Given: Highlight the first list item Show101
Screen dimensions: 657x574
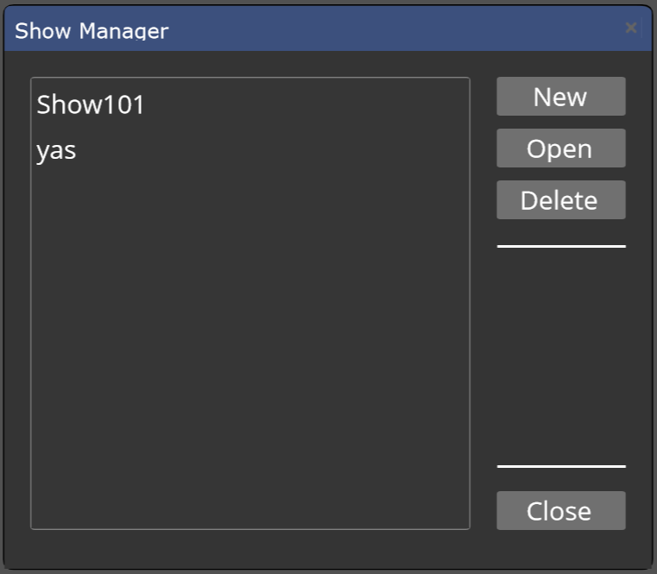Looking at the screenshot, I should 250,104.
